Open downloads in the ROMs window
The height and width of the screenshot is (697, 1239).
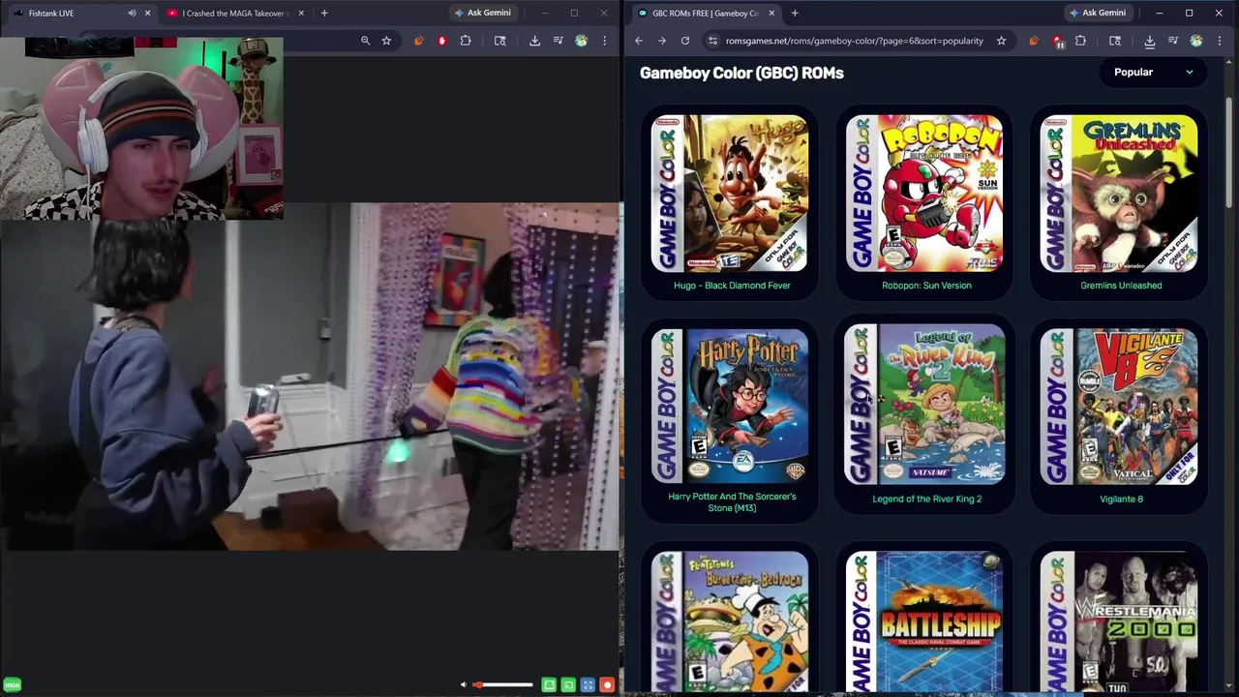pos(1149,41)
